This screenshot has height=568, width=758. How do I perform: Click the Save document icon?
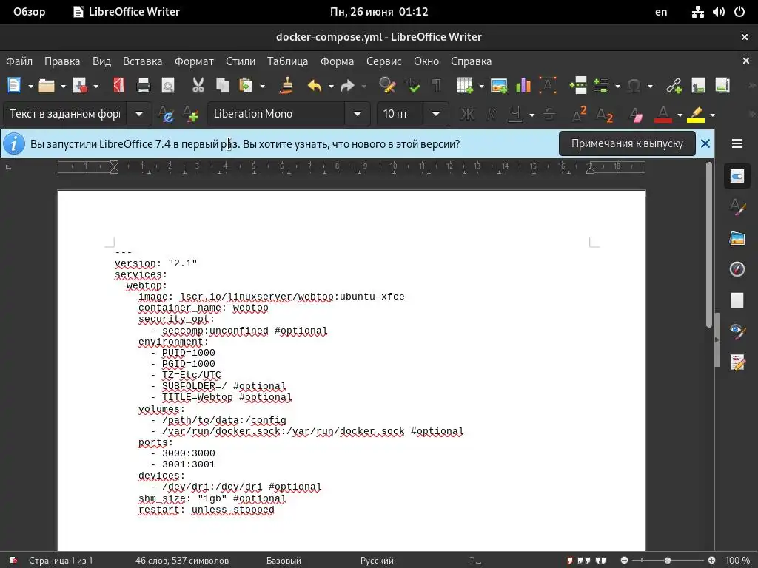pyautogui.click(x=79, y=86)
